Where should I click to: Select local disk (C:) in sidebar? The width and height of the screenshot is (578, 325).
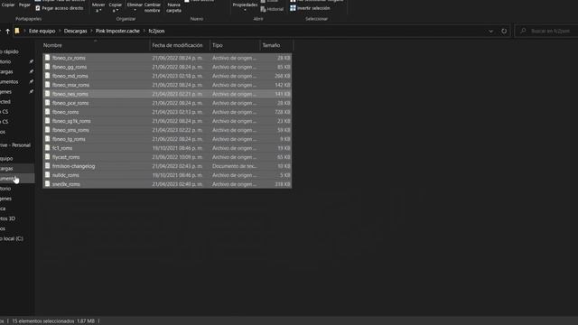(x=12, y=238)
